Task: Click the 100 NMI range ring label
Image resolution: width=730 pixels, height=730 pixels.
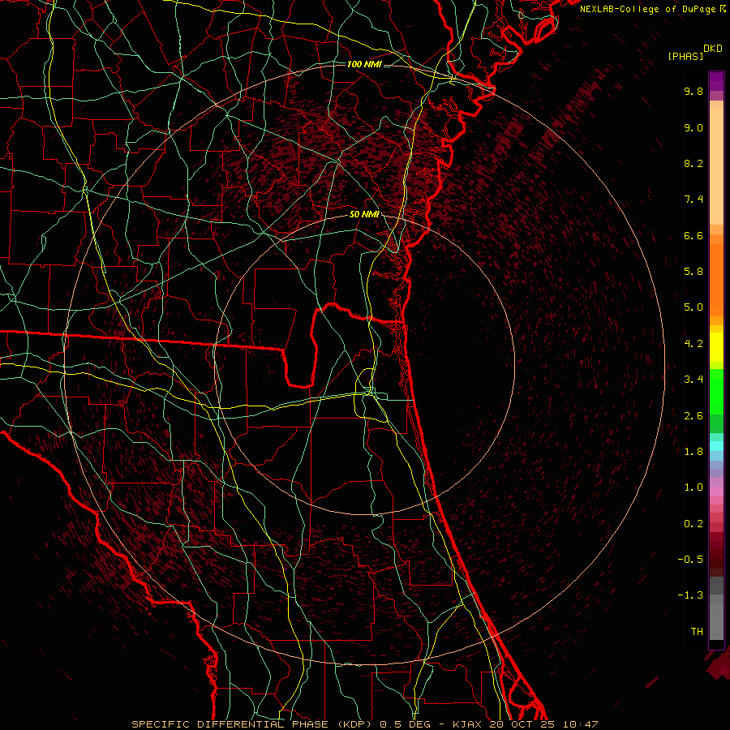Action: [x=364, y=64]
